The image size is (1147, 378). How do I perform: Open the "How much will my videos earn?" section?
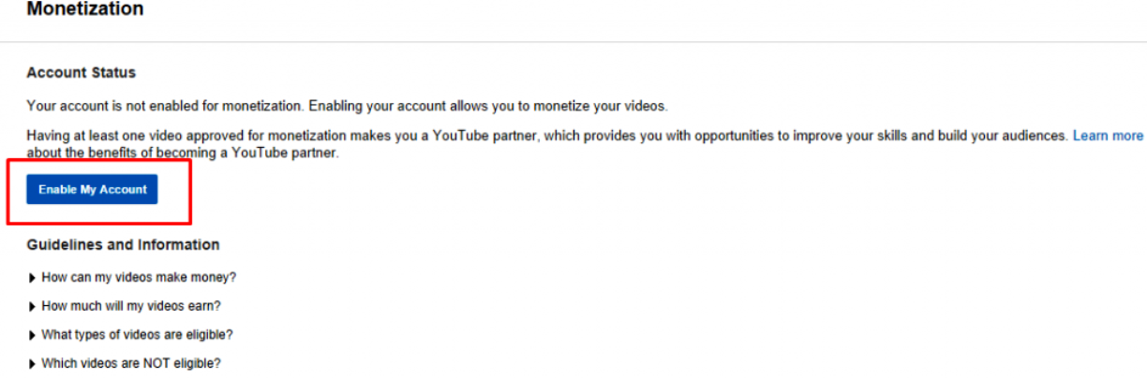[x=131, y=306]
